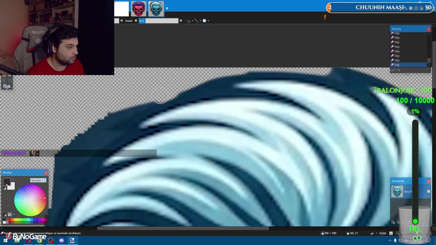Open the Windows Start menu
436x245 pixels.
5,241
